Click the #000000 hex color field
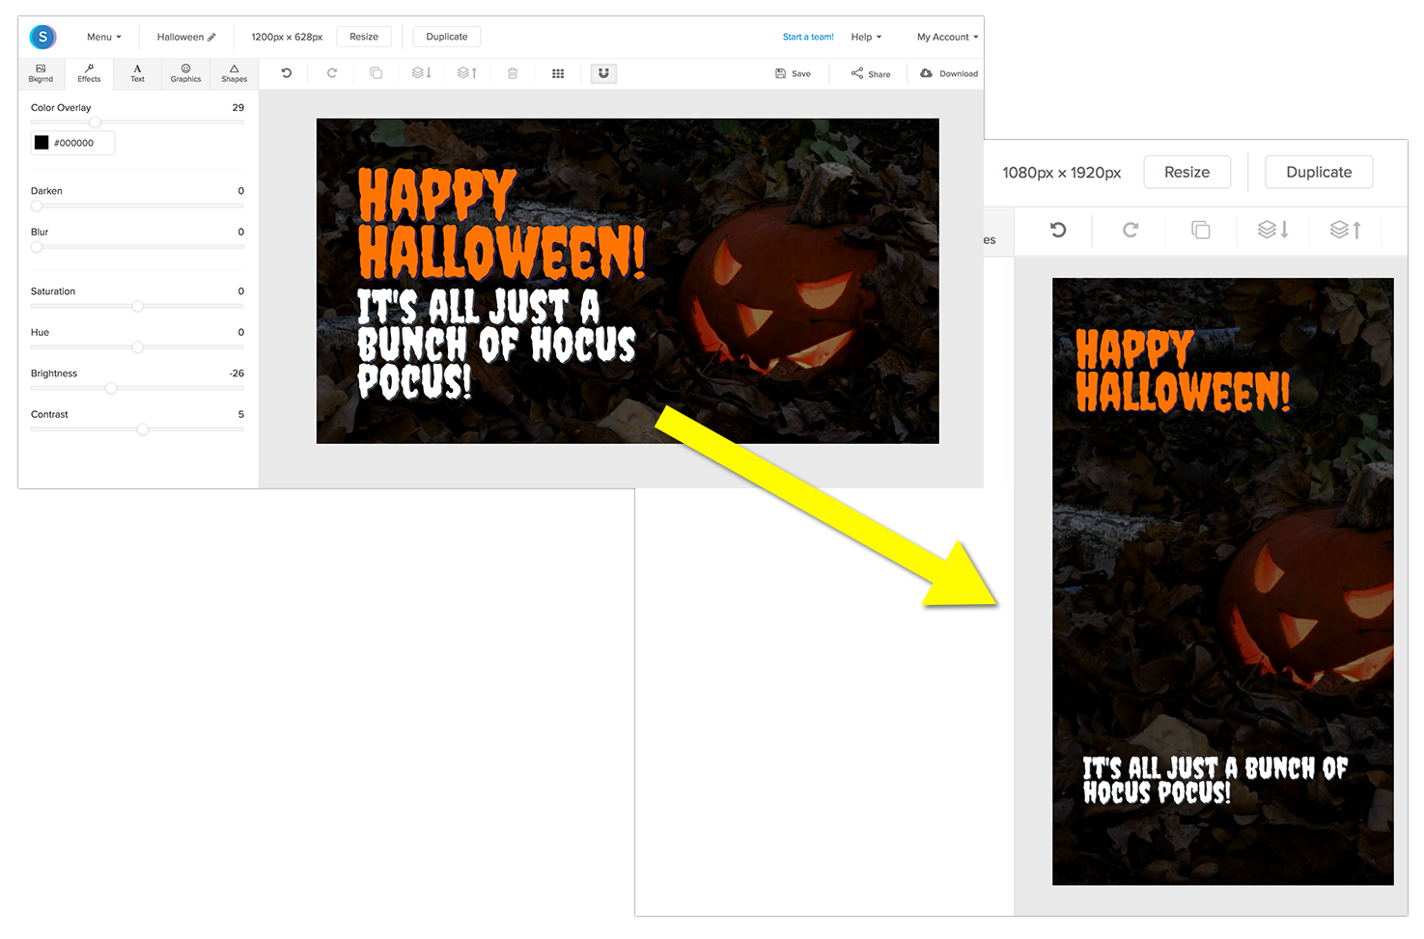 coord(73,143)
